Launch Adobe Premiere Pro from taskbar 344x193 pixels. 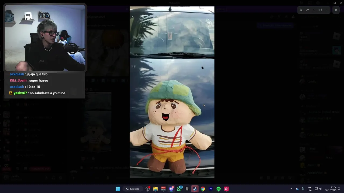point(211,189)
